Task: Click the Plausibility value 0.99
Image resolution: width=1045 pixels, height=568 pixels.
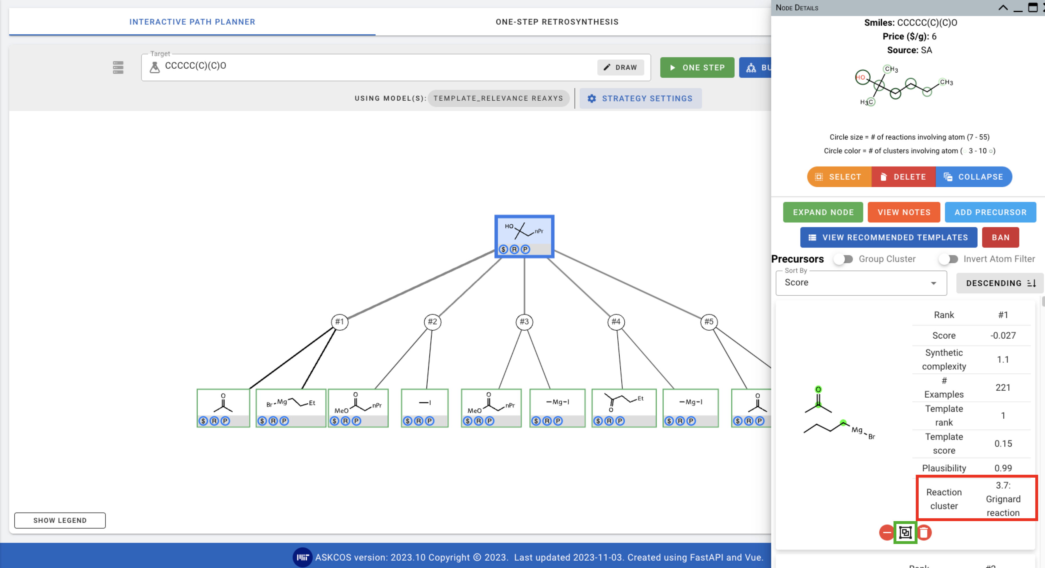Action: [x=1003, y=468]
